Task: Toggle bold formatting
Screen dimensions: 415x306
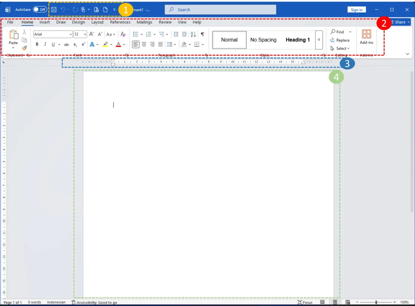Action: [37, 44]
